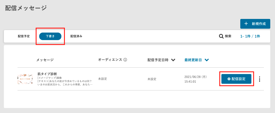Click the 未設定 audience cell
The image size is (275, 113).
(x=102, y=79)
